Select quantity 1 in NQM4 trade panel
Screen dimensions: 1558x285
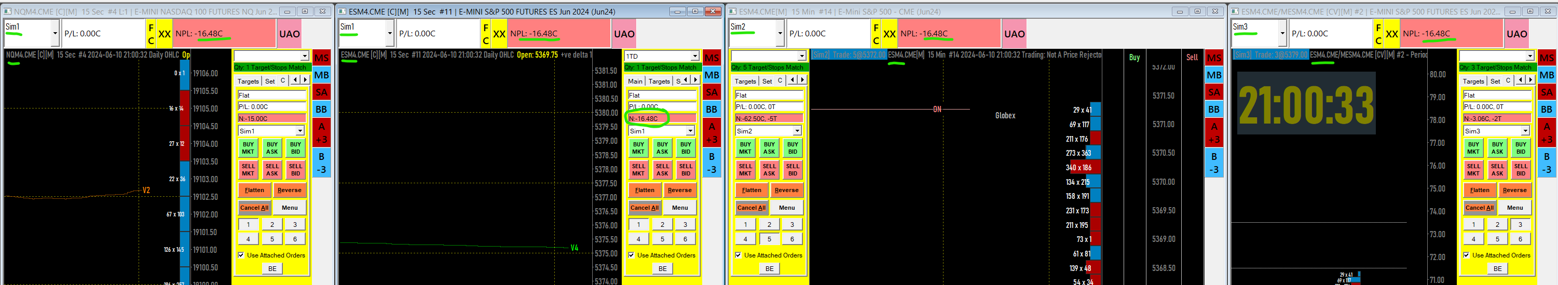[x=248, y=224]
